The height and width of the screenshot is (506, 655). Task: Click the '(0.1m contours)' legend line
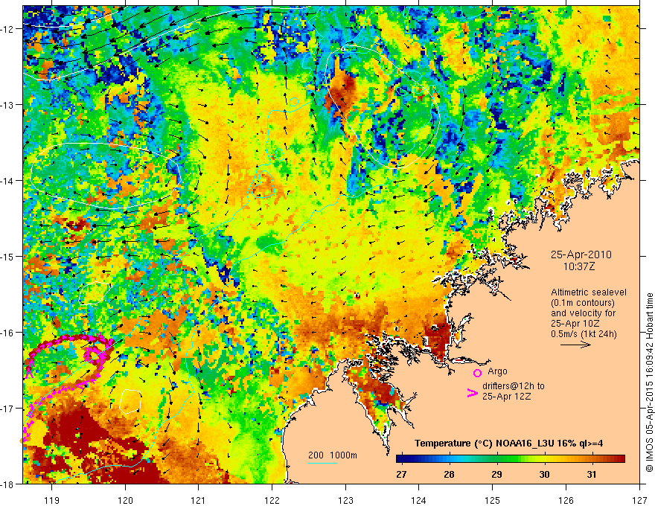(x=583, y=303)
